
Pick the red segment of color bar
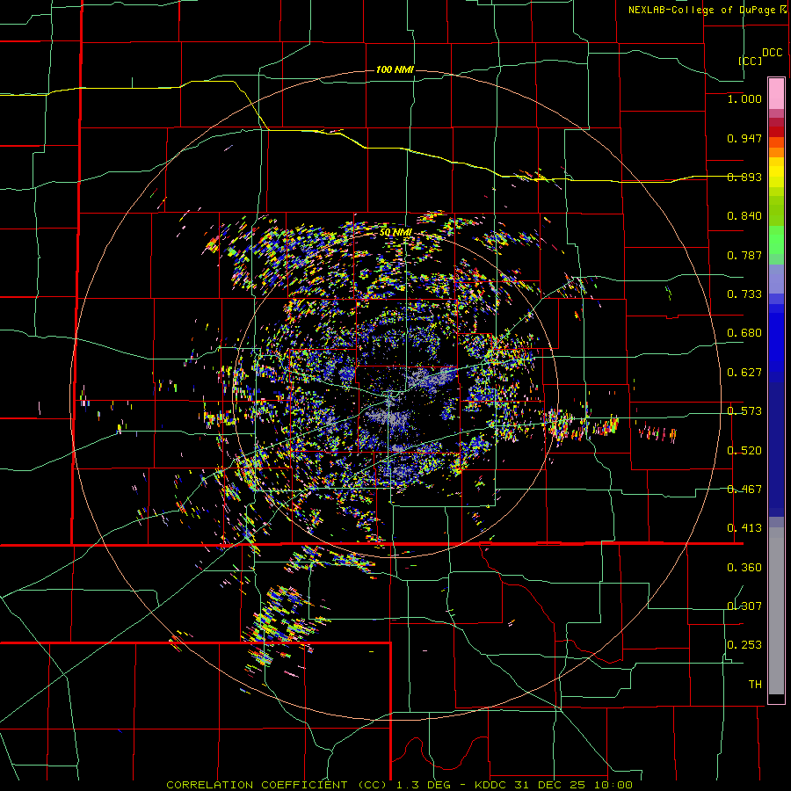point(776,132)
